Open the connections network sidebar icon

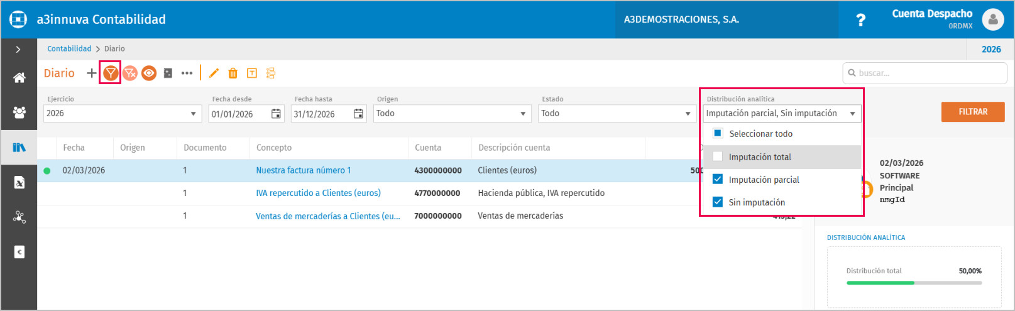tap(19, 217)
